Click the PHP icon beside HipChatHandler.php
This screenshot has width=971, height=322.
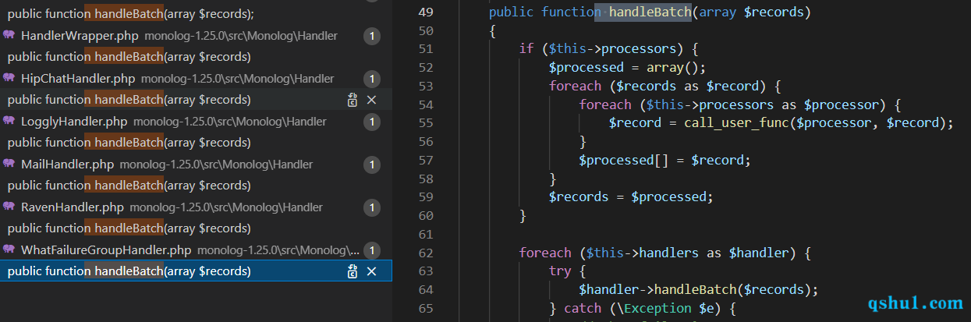coord(9,78)
